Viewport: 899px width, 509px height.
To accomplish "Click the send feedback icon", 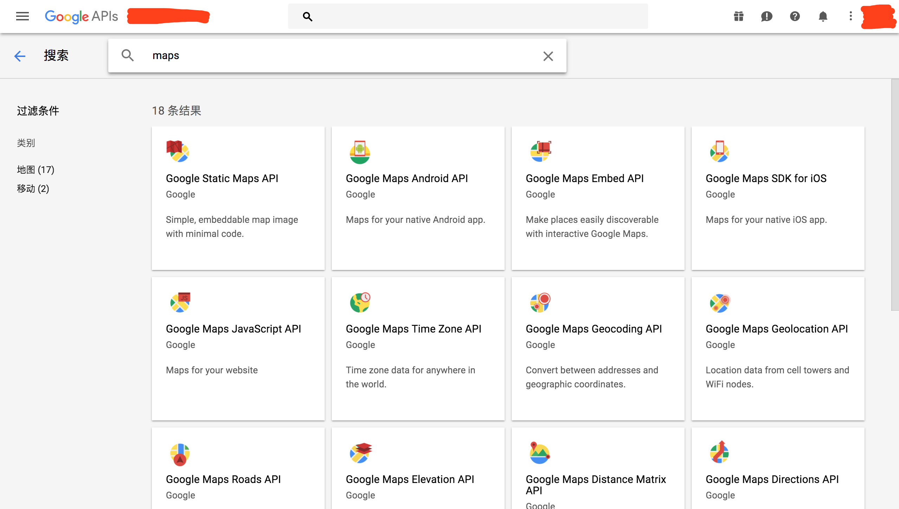I will 767,16.
